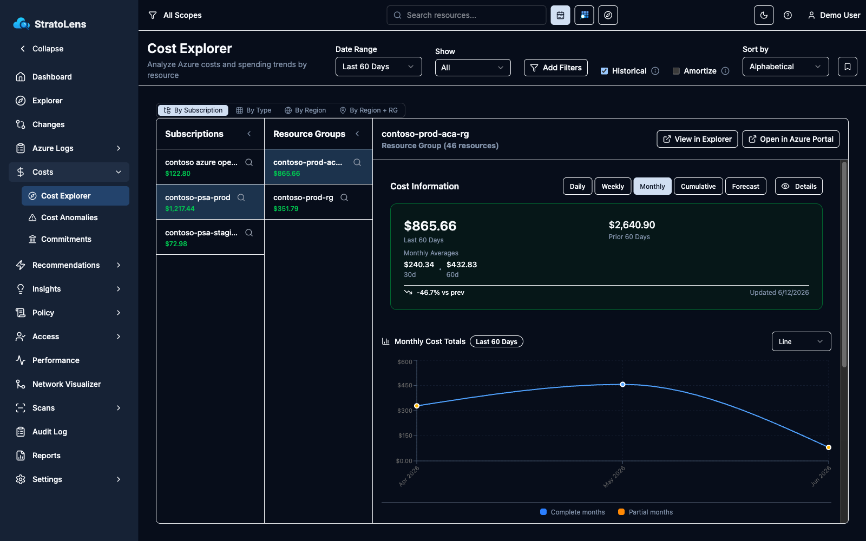
Task: Click Add Filters button
Action: click(556, 68)
